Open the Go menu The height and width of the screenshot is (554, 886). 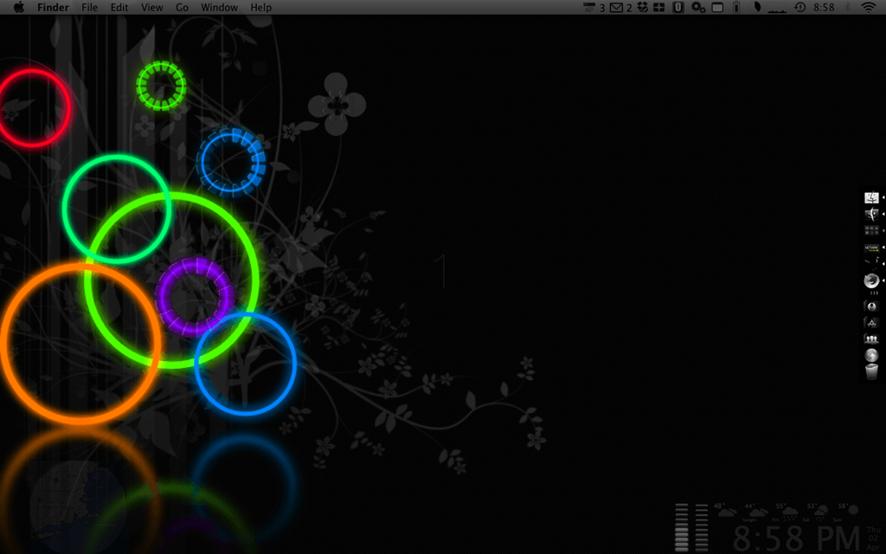pos(183,7)
